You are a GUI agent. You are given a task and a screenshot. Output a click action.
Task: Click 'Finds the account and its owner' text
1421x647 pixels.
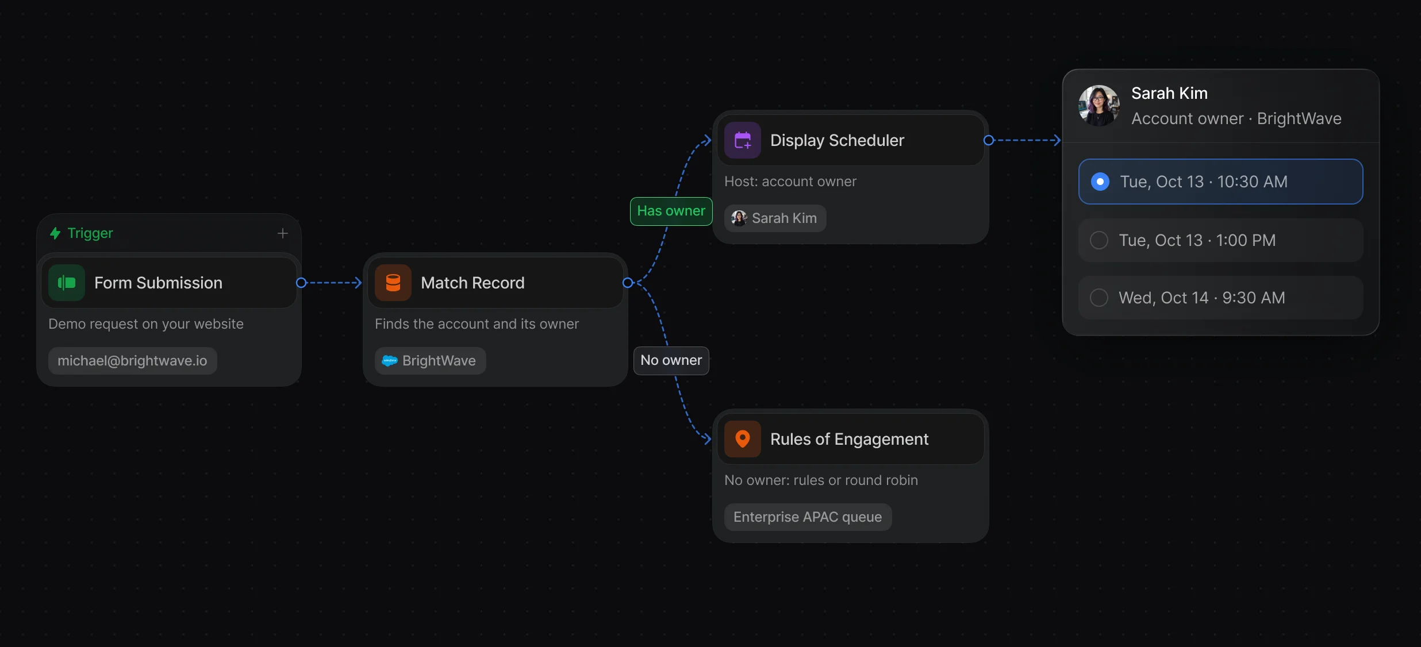(x=477, y=324)
